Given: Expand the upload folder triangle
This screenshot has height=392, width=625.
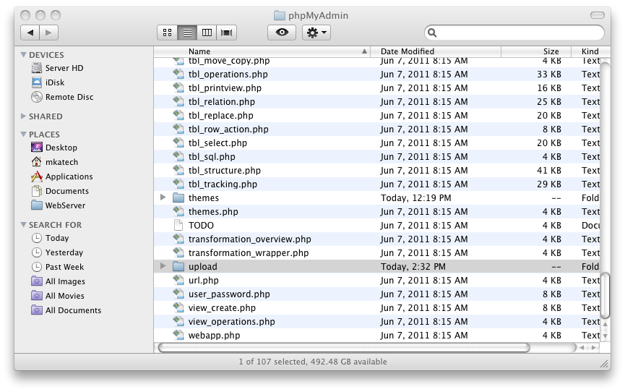Looking at the screenshot, I should tap(163, 266).
